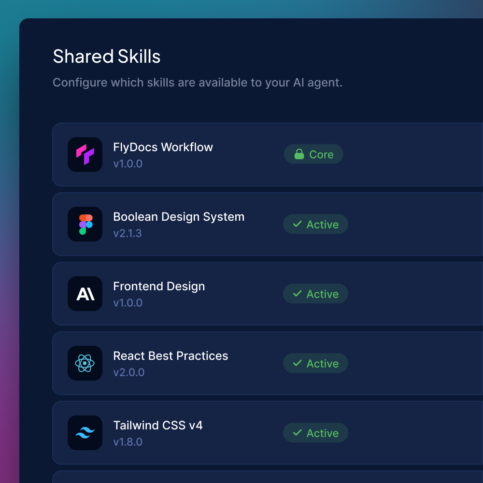Click version v1.0.0 under Frontend Design
The width and height of the screenshot is (483, 483).
(128, 303)
